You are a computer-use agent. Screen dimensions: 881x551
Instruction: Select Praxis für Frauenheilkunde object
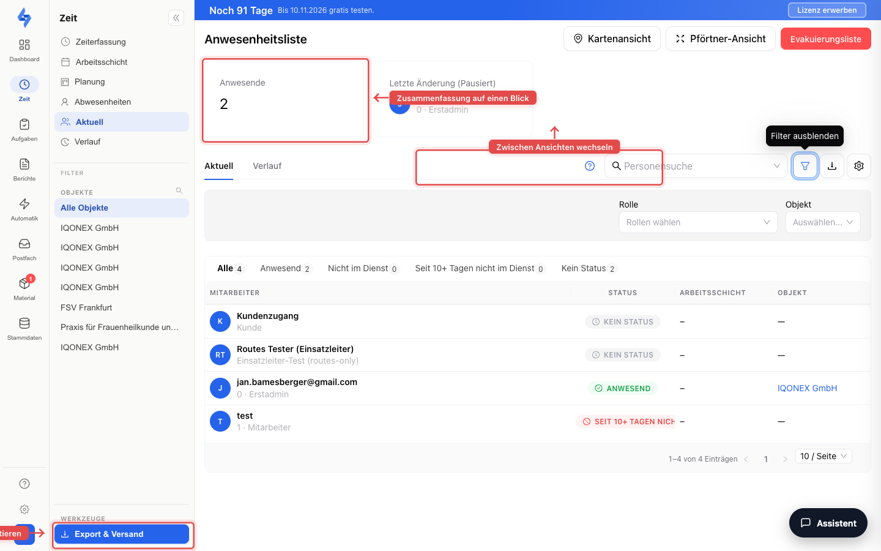(x=122, y=327)
